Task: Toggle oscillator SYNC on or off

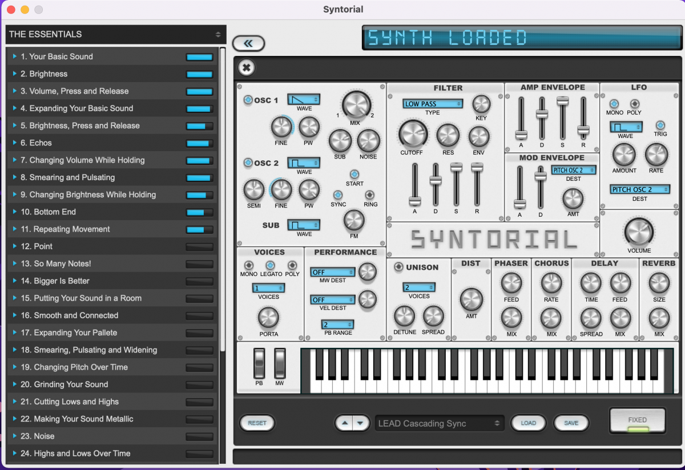Action: click(338, 195)
